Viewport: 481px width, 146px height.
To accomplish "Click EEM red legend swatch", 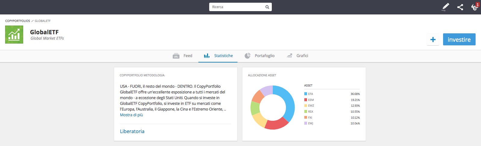I will (x=306, y=100).
